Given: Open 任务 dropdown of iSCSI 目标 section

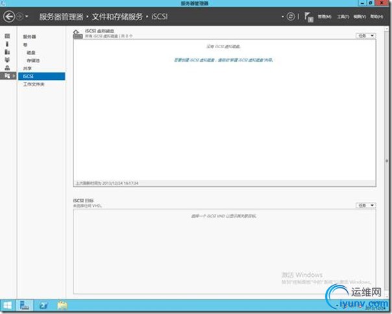Looking at the screenshot, I should point(366,205).
